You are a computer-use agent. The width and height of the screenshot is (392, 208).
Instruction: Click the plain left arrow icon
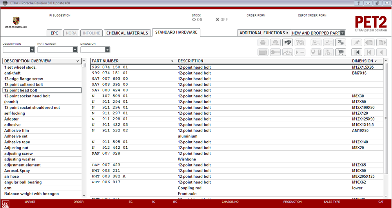[x=381, y=52]
